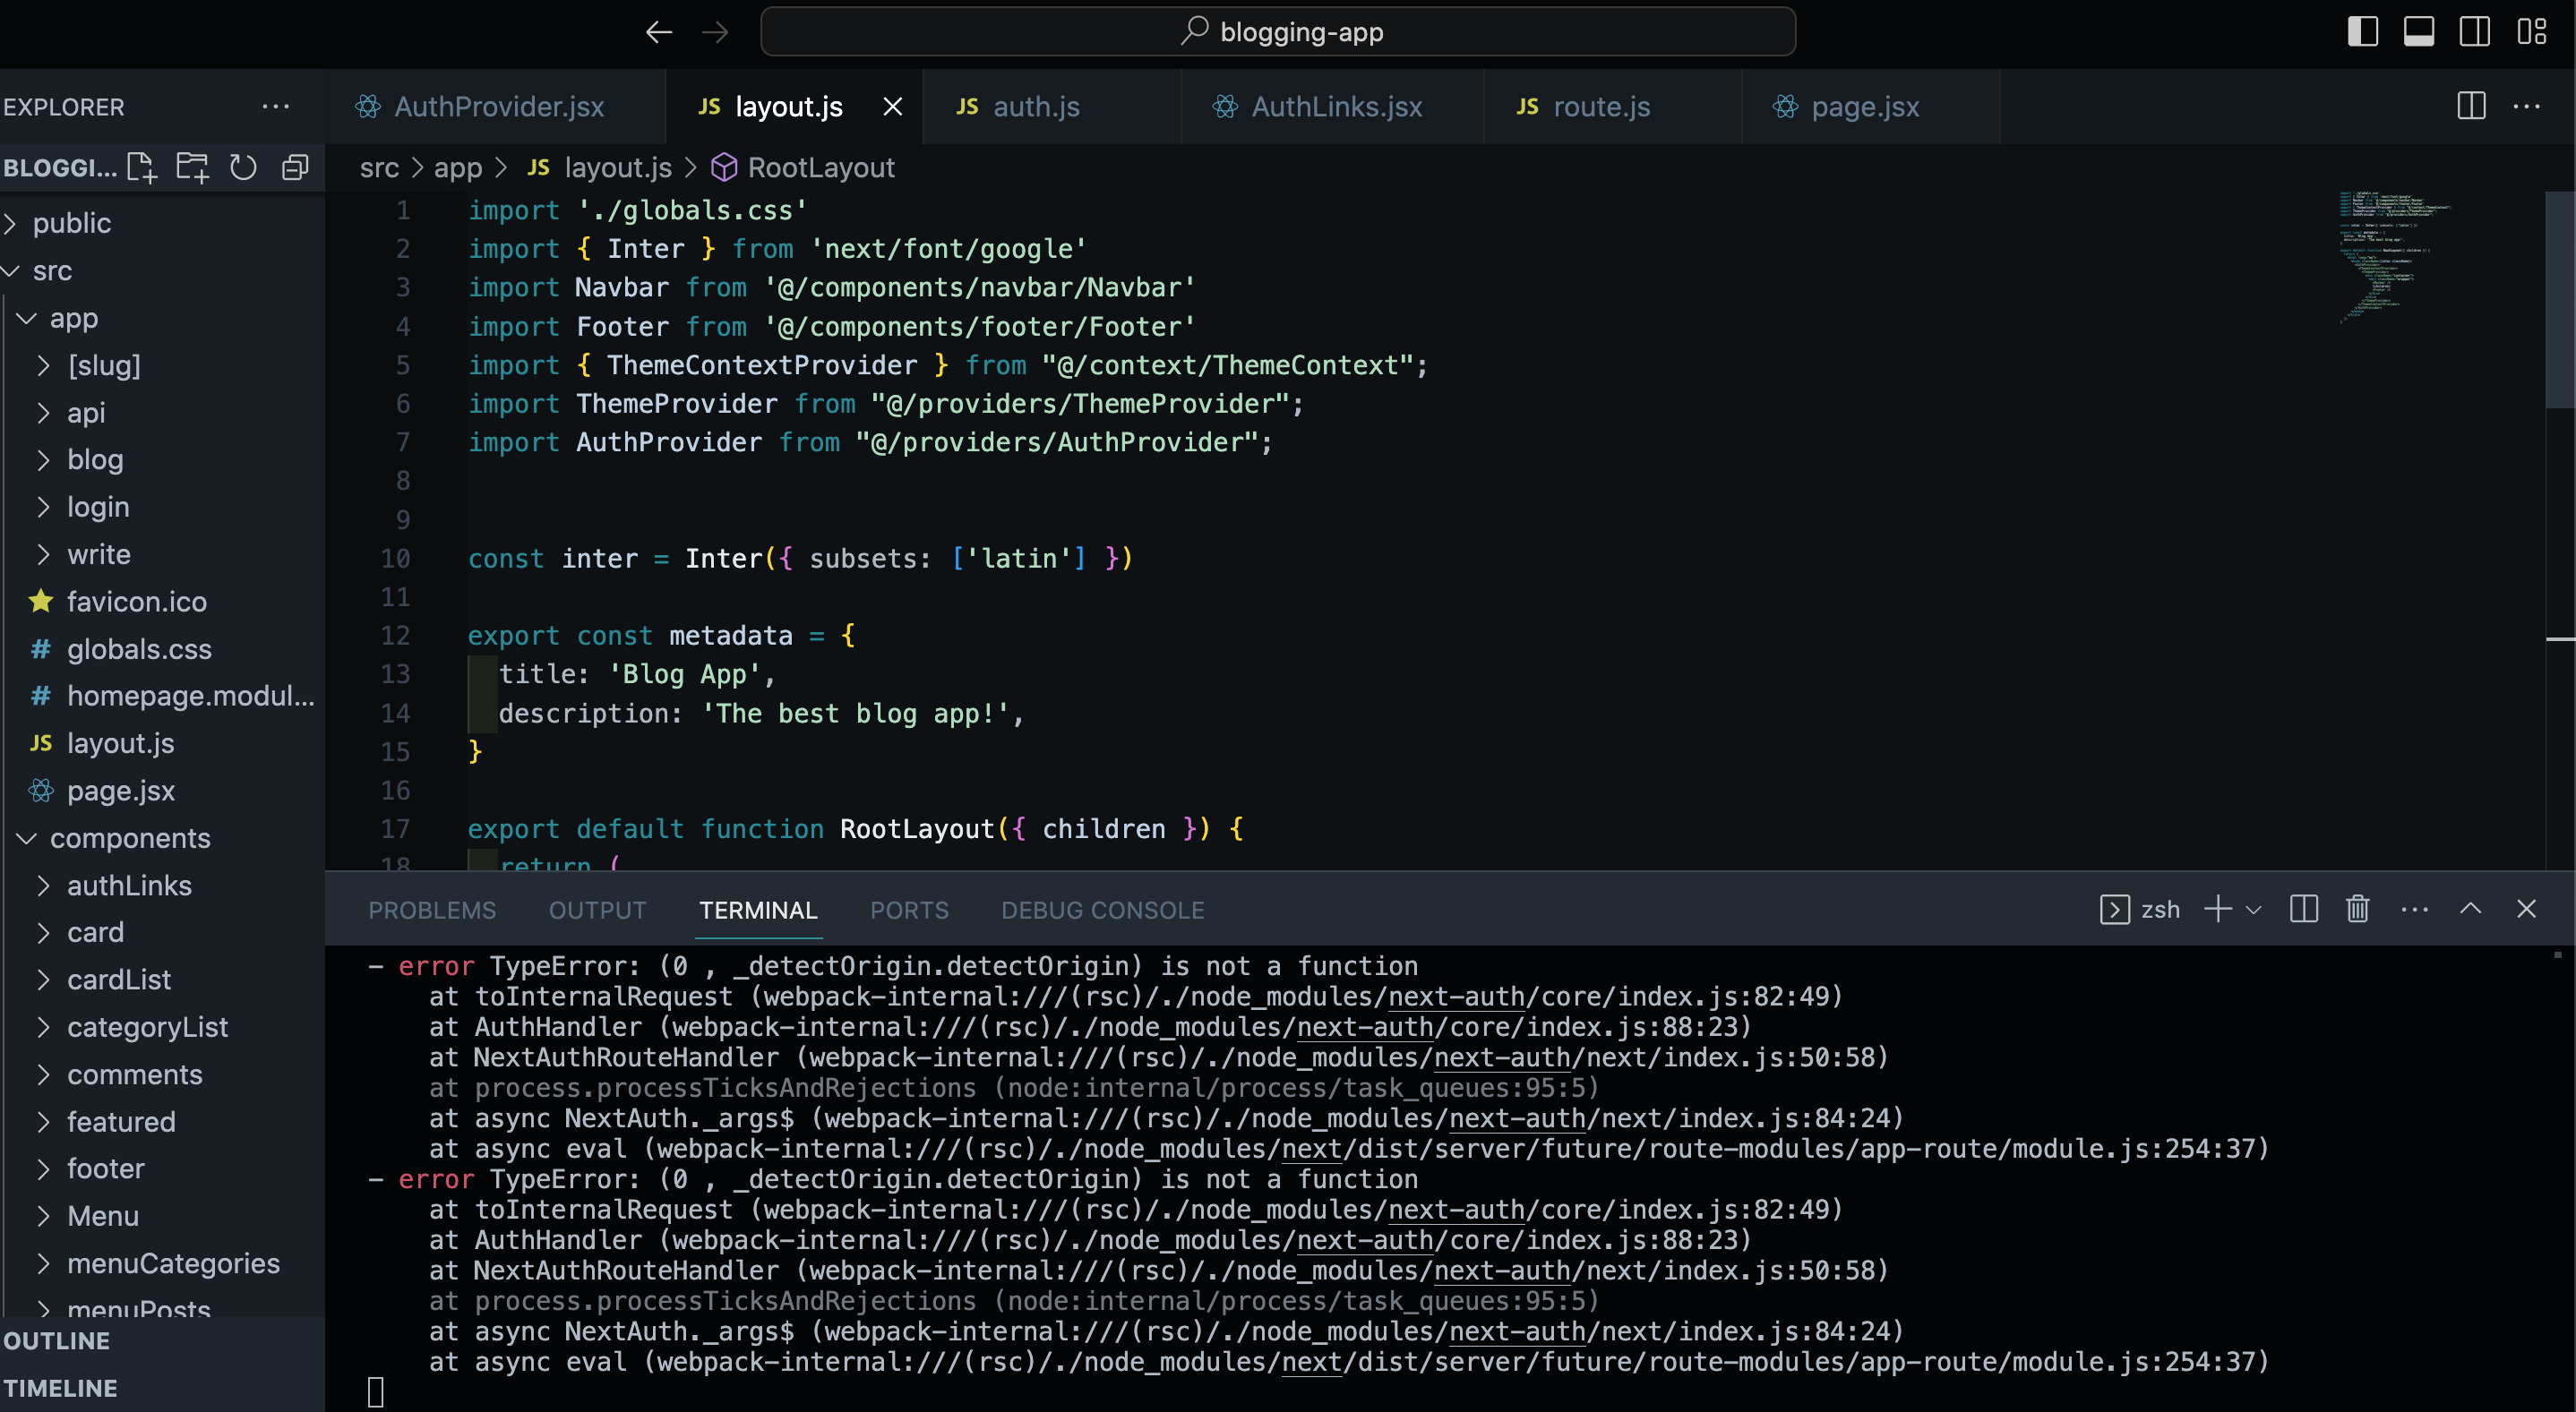Kill terminal with trash icon
Screen dimensions: 2576x1412
2357,910
